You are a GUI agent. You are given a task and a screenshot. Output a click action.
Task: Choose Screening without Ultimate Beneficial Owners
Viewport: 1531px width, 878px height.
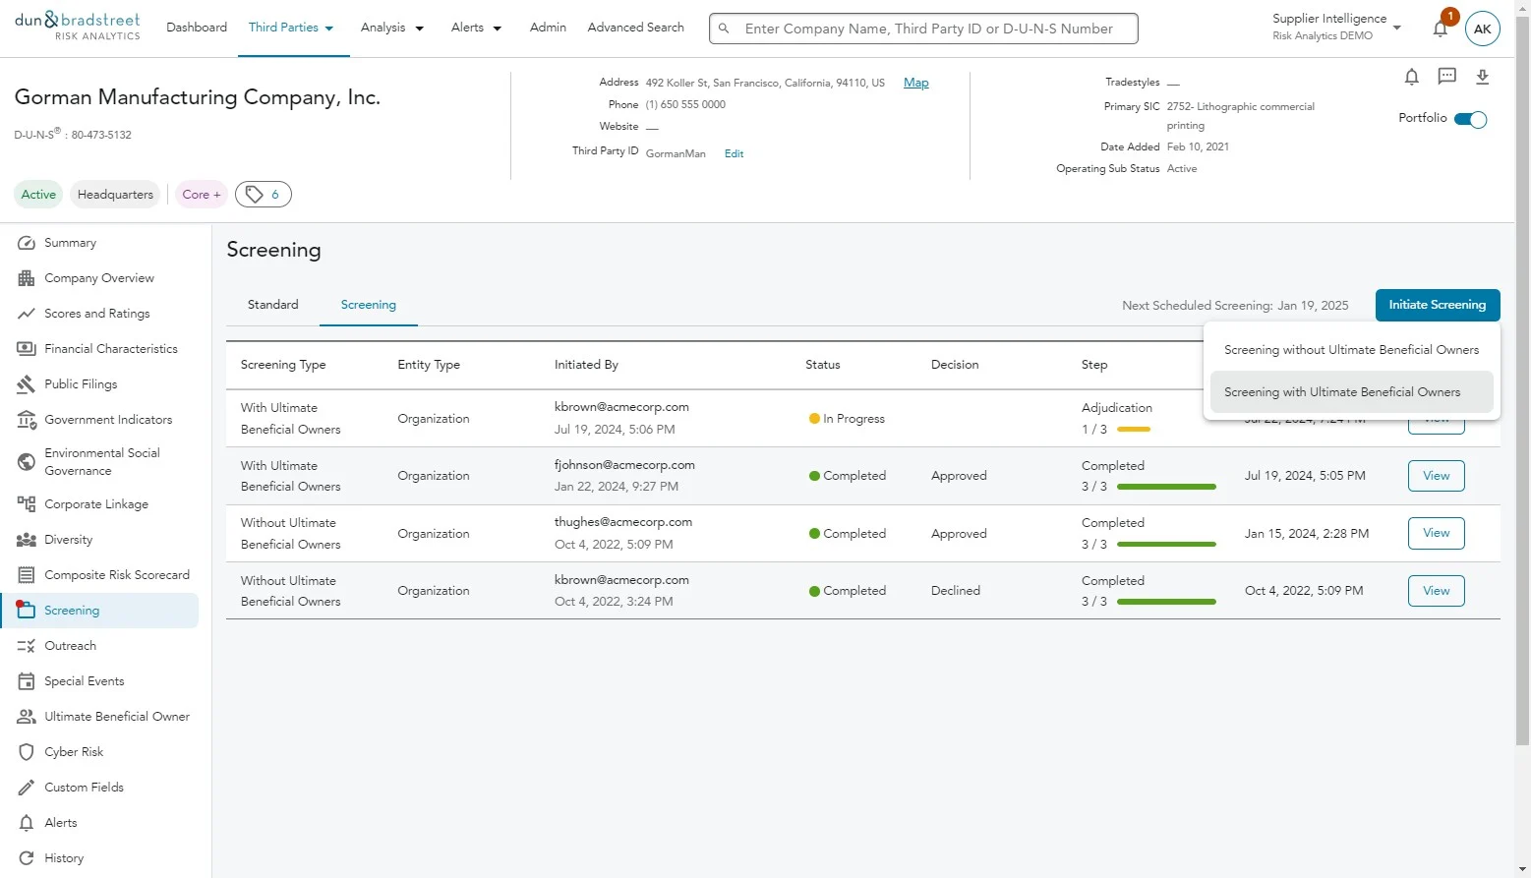click(1351, 350)
